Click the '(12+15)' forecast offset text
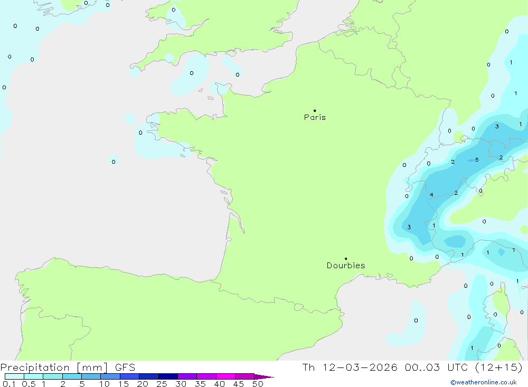528x387 pixels. click(499, 367)
